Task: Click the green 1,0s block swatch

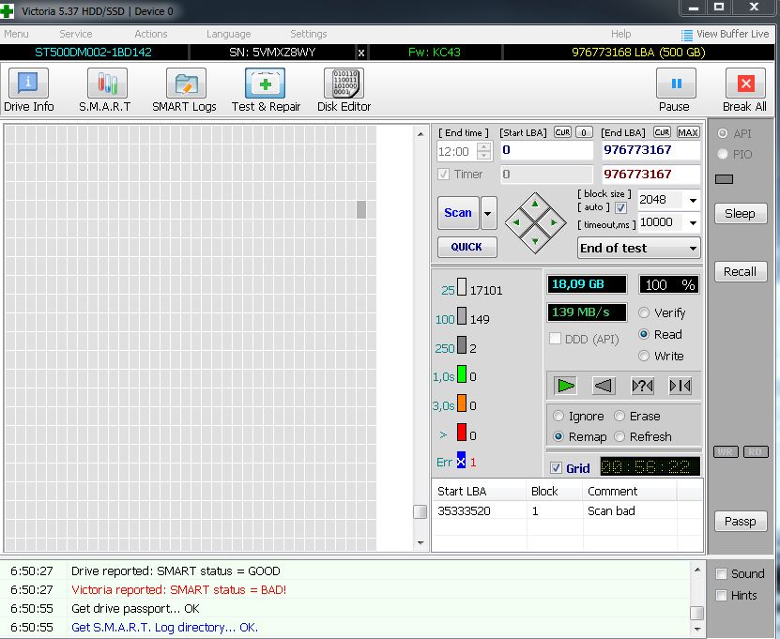Action: (x=462, y=374)
